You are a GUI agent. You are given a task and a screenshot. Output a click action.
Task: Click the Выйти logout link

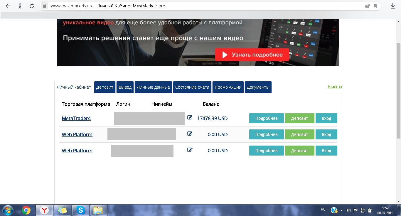(x=335, y=87)
